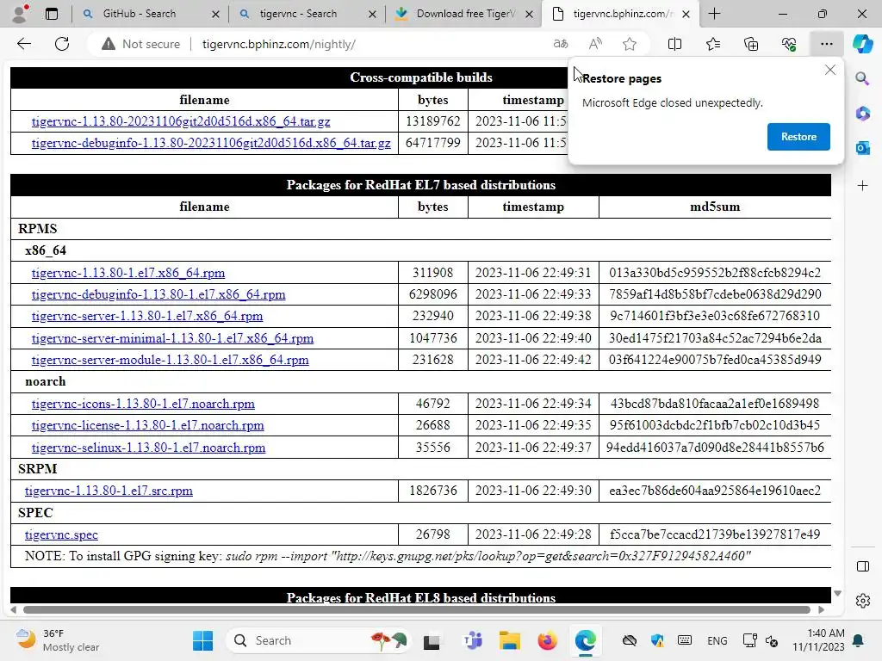Open Settings and more ellipsis menu
Image resolution: width=882 pixels, height=661 pixels.
[826, 44]
